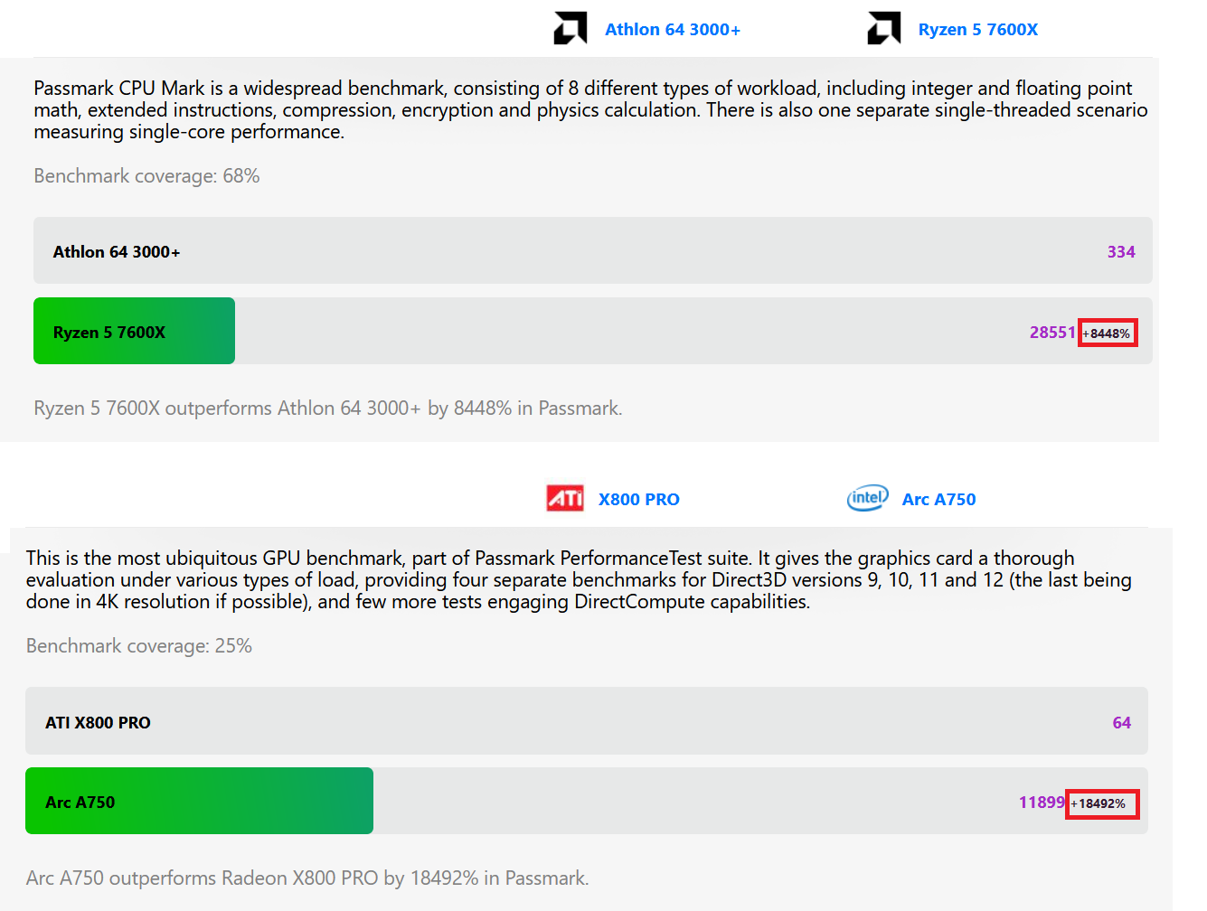Open the Athlon 64 3000+ header link
Screen dimensions: 1207x911
tap(672, 30)
